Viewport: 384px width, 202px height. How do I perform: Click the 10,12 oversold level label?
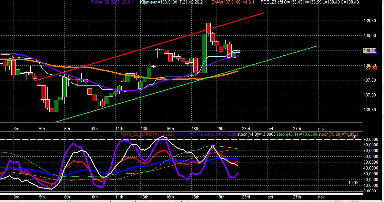353,183
